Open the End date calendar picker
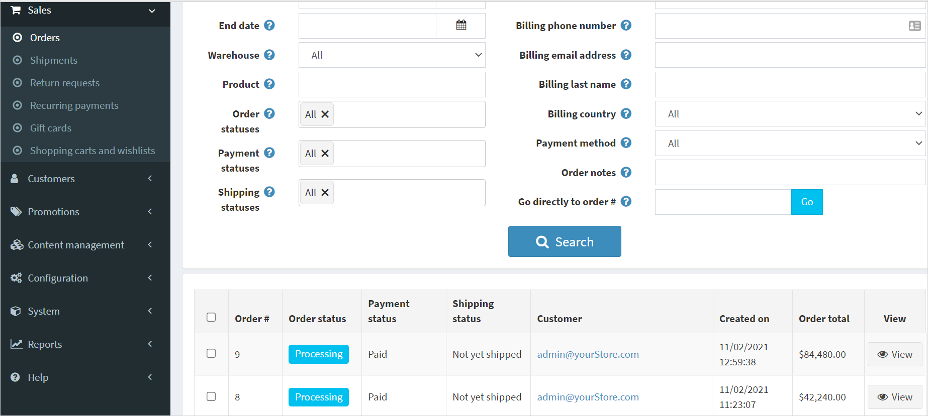This screenshot has width=928, height=416. 460,26
